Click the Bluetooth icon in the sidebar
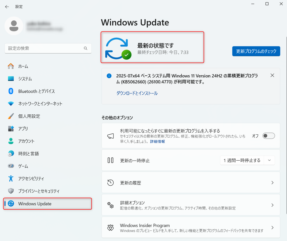 pyautogui.click(x=11, y=91)
